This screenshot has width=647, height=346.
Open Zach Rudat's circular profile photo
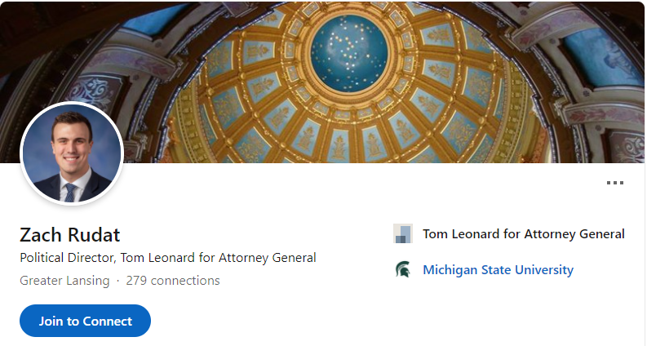point(72,152)
